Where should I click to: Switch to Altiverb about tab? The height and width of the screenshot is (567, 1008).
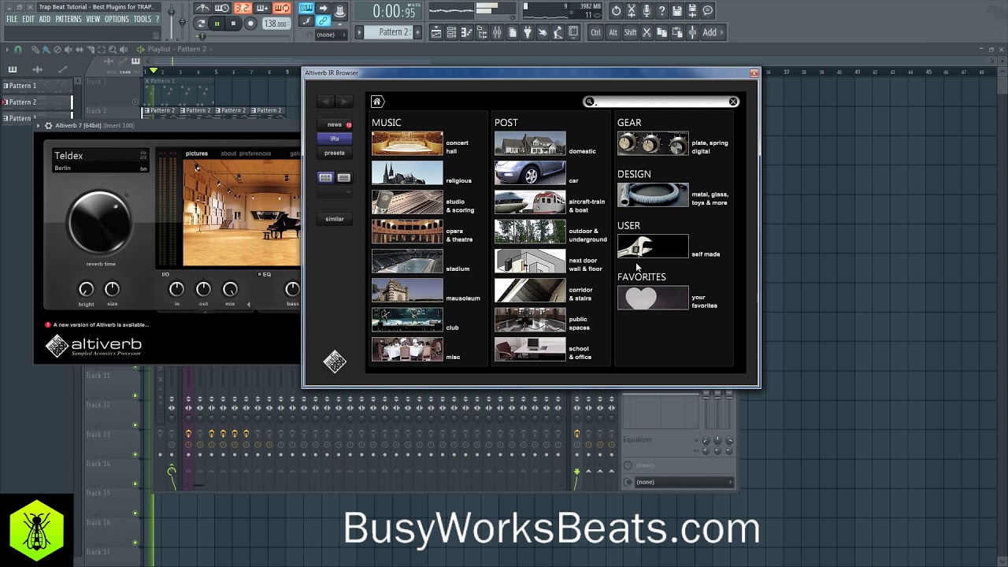click(x=228, y=154)
